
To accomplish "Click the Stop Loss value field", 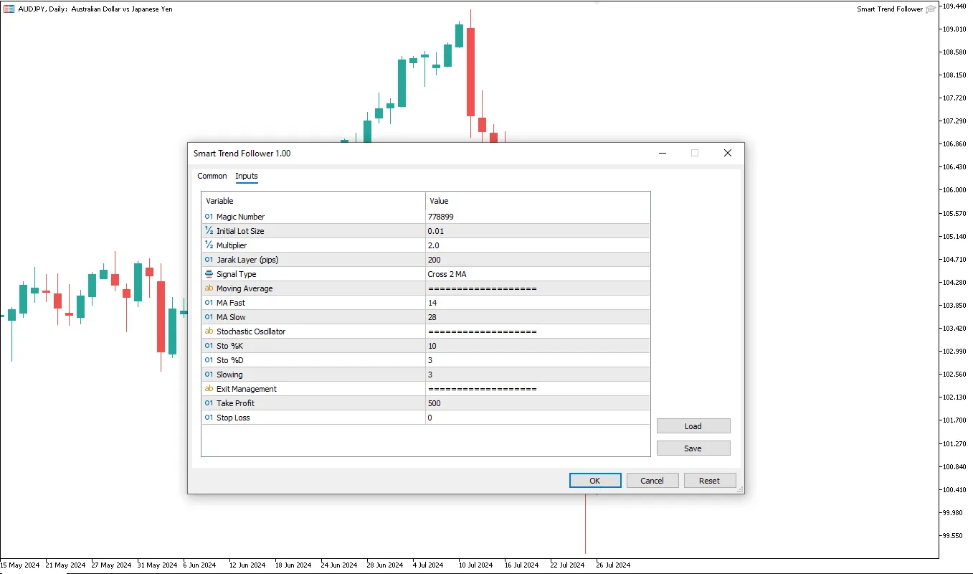I will coord(538,418).
